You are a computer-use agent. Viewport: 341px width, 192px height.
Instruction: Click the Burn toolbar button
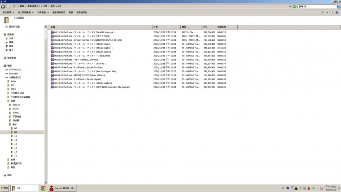pyautogui.click(x=71, y=13)
